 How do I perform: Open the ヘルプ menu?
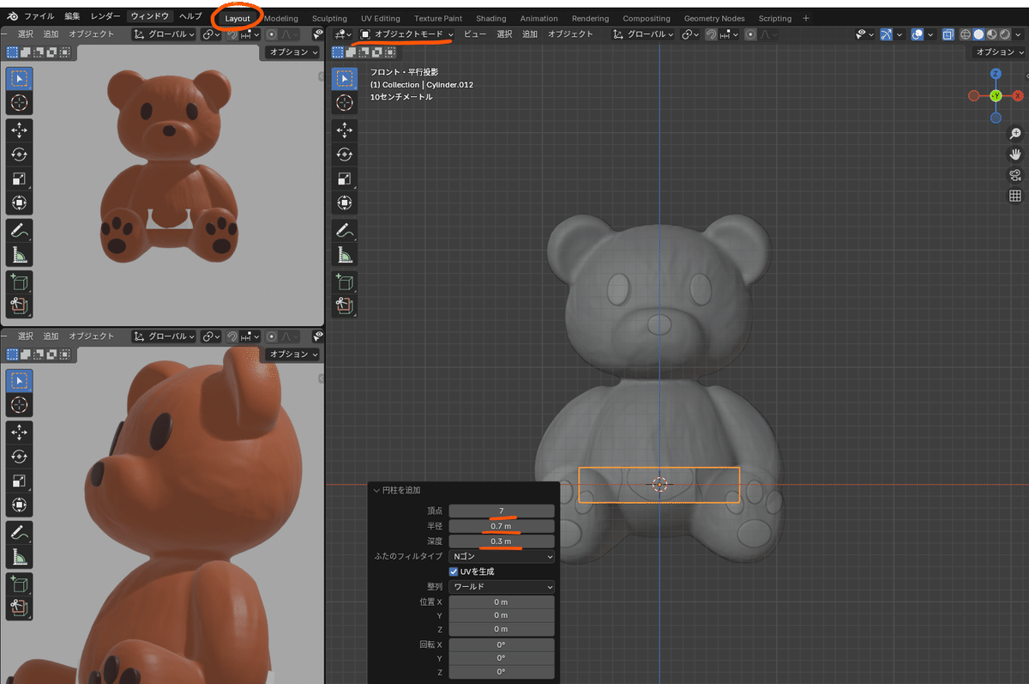(x=190, y=16)
